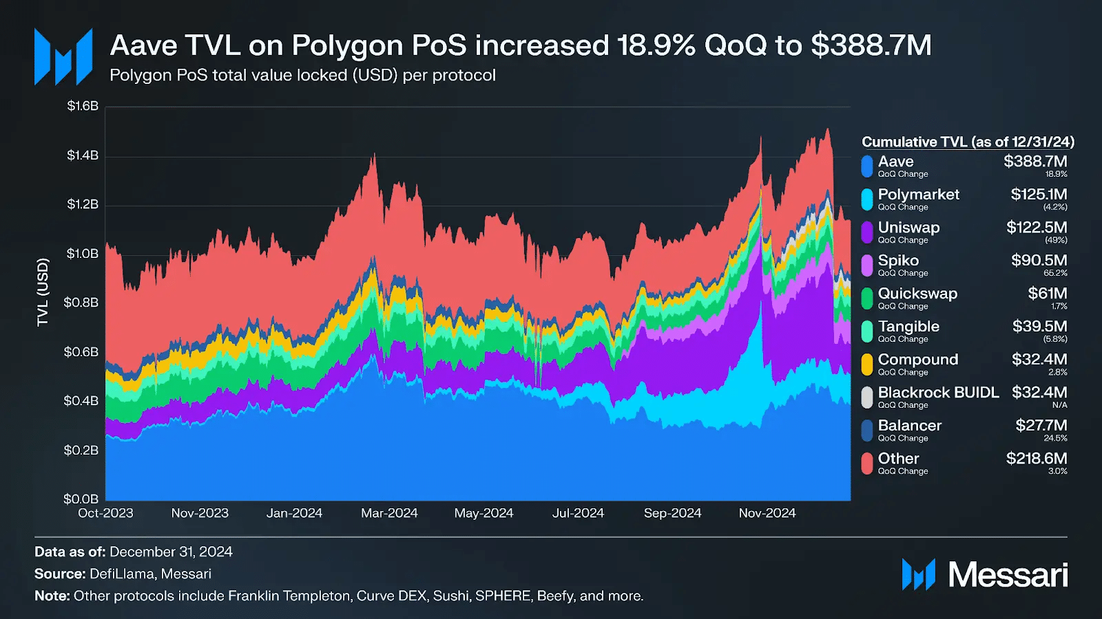Click the Messari wordmark at bottom right
Viewport: 1102px width, 619px height.
(x=1008, y=574)
